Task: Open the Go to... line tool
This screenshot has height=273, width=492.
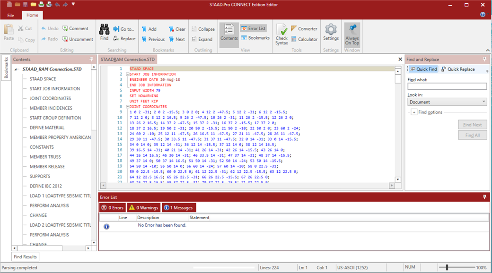Action: [123, 29]
